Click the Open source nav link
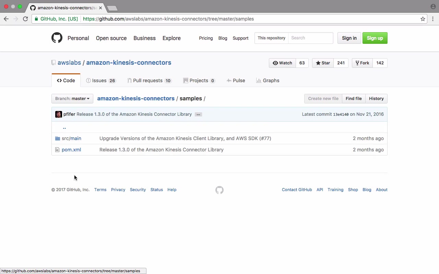 coord(111,38)
